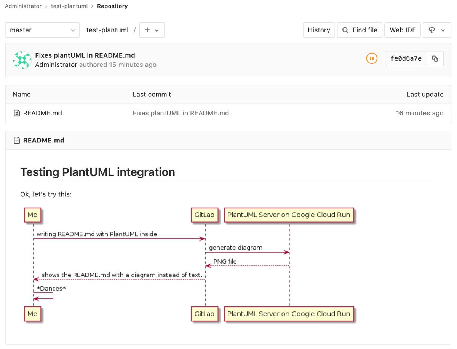Open commit title 'Fixes plantUML in README.md'

click(85, 55)
